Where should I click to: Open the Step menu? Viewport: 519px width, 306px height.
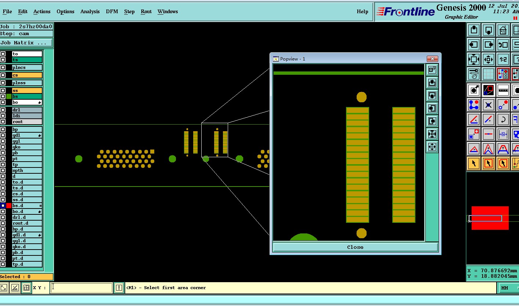[129, 11]
